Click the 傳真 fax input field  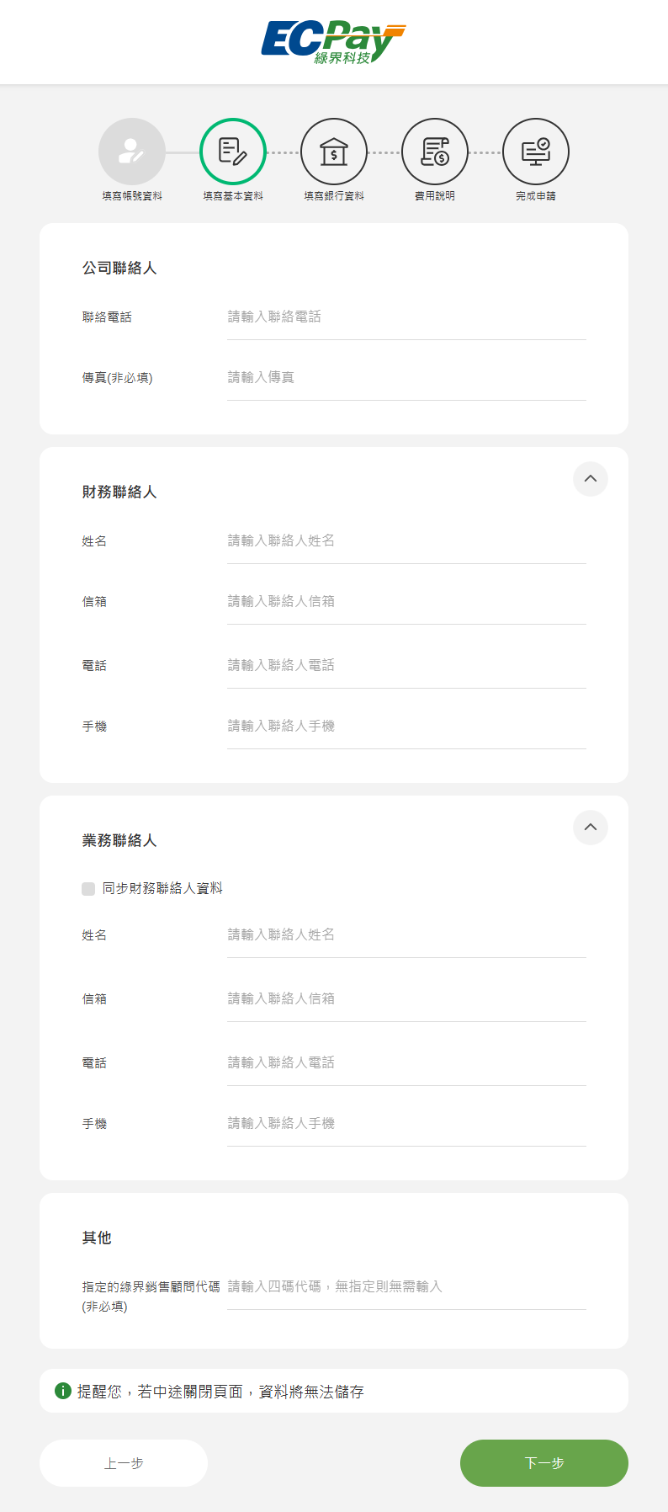click(x=406, y=378)
